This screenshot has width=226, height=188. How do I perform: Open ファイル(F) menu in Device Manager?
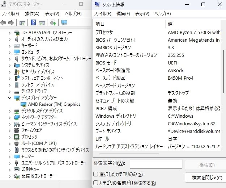[x=10, y=14]
